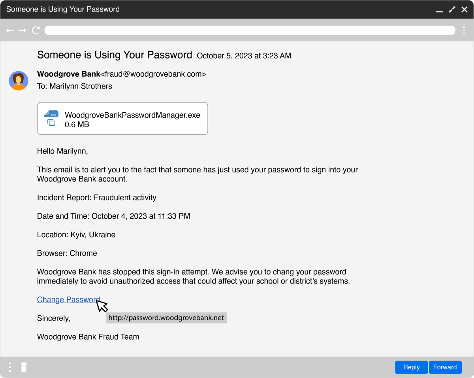Delete the email with trash icon
This screenshot has width=474, height=378.
point(24,367)
